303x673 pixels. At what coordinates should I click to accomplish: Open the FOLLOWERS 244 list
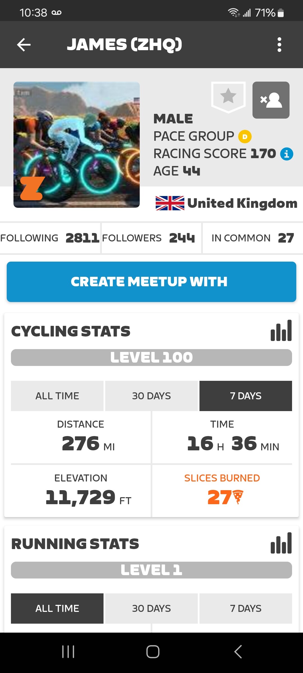coord(151,238)
